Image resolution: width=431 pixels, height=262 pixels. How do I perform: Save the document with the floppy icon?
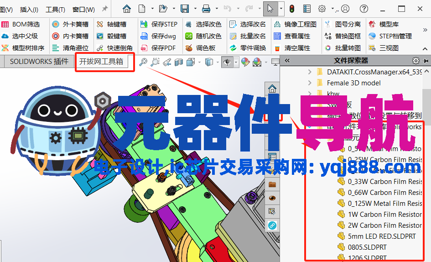[x=184, y=9]
